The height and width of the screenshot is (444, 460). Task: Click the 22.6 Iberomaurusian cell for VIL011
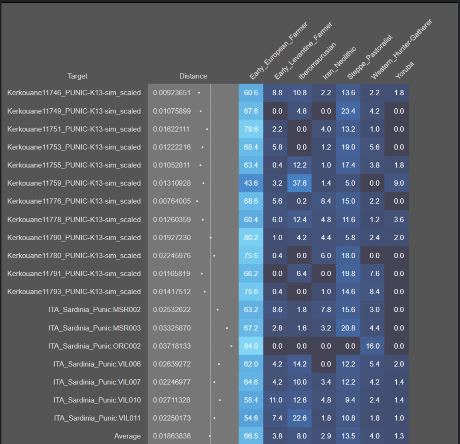[300, 418]
